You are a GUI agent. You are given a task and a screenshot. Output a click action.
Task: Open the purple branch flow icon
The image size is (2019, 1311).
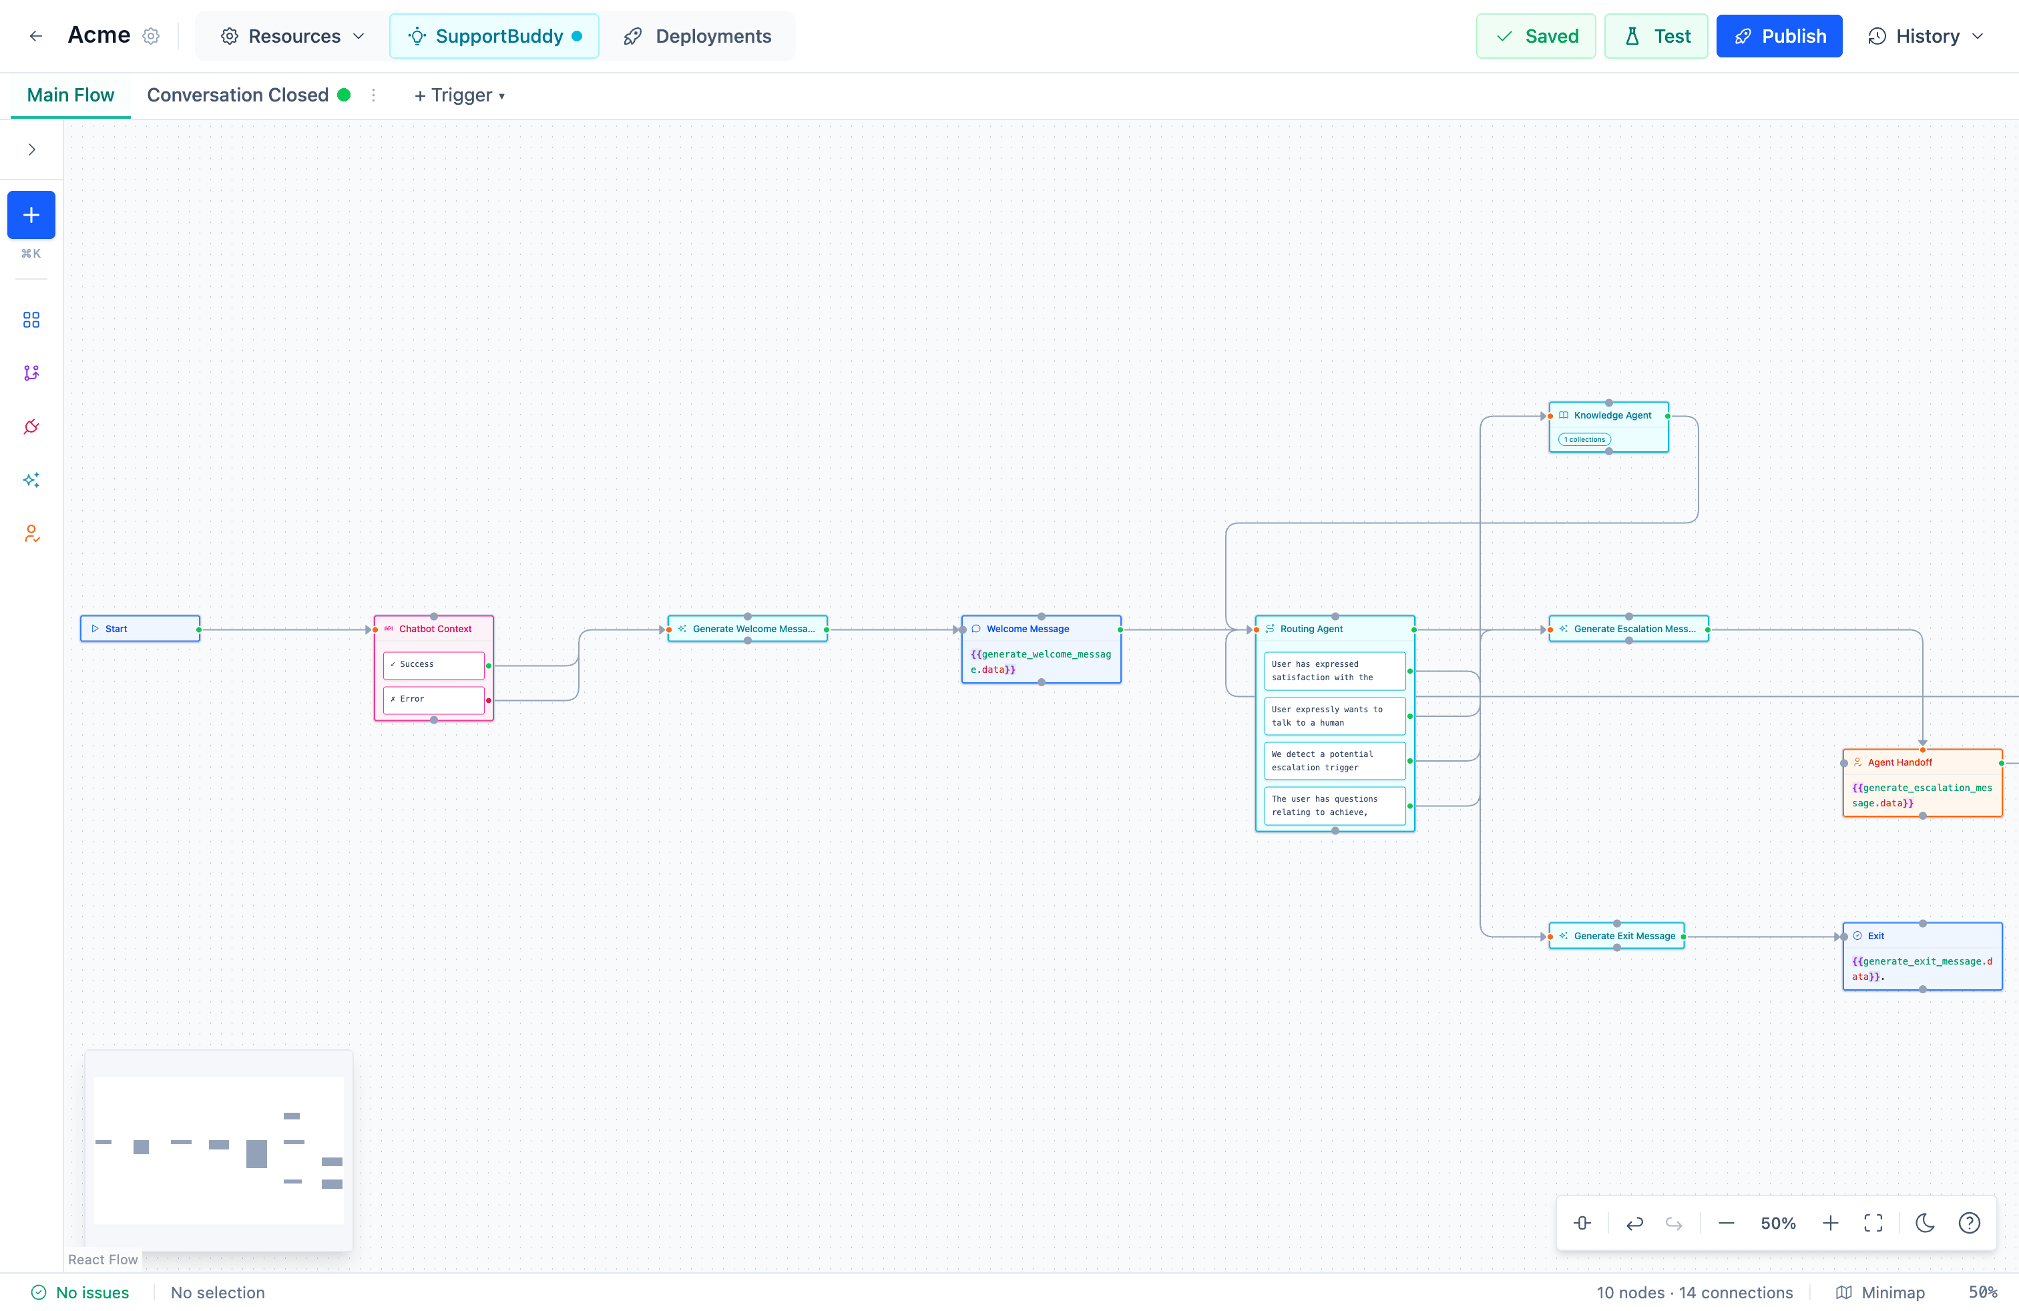click(x=31, y=373)
